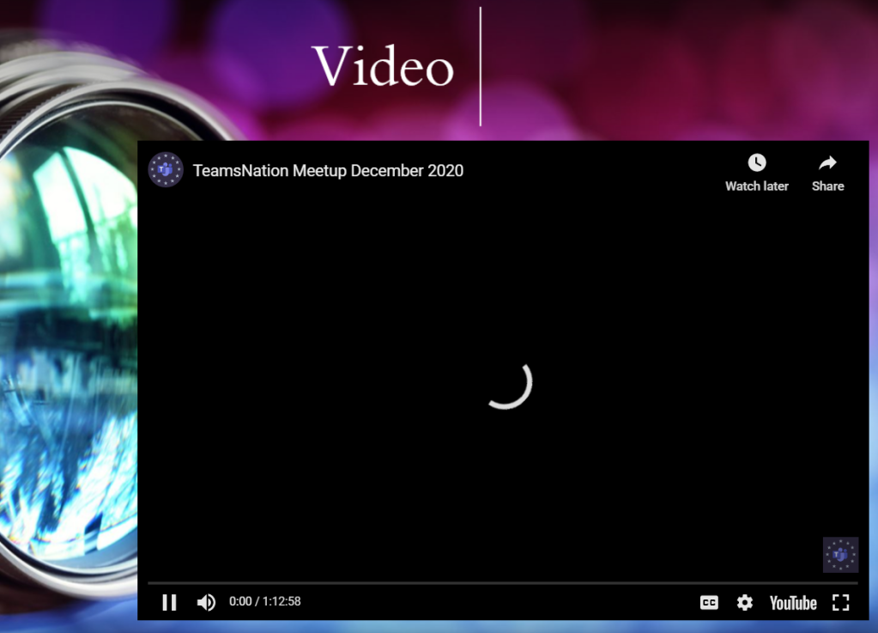Click the loading spinner in the video center
This screenshot has width=878, height=633.
tap(509, 384)
